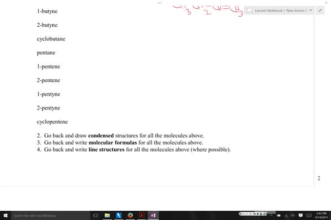Open the network tray icon

point(287,216)
